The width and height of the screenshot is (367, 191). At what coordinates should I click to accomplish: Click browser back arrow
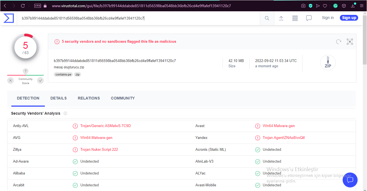(5, 6)
